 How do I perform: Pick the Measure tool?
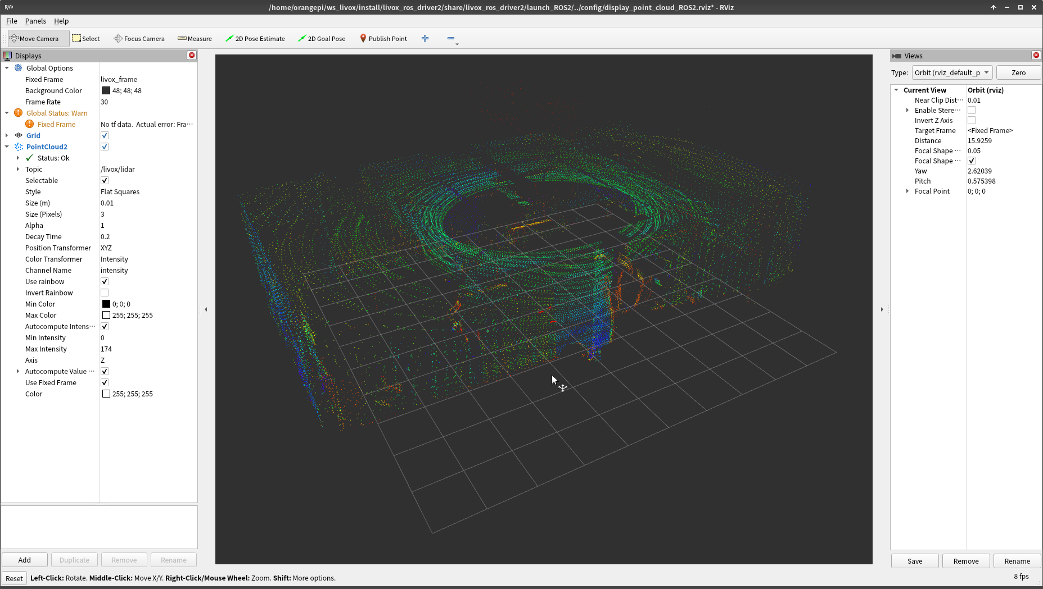[195, 39]
